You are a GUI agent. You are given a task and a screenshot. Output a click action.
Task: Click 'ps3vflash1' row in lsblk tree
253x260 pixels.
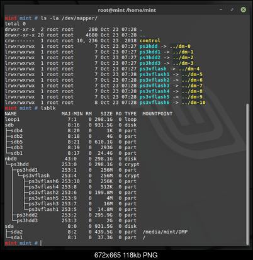tap(43, 210)
